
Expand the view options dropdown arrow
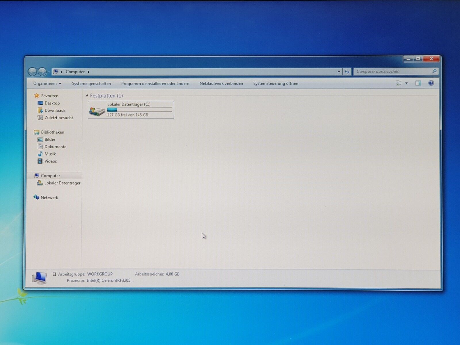[x=407, y=83]
